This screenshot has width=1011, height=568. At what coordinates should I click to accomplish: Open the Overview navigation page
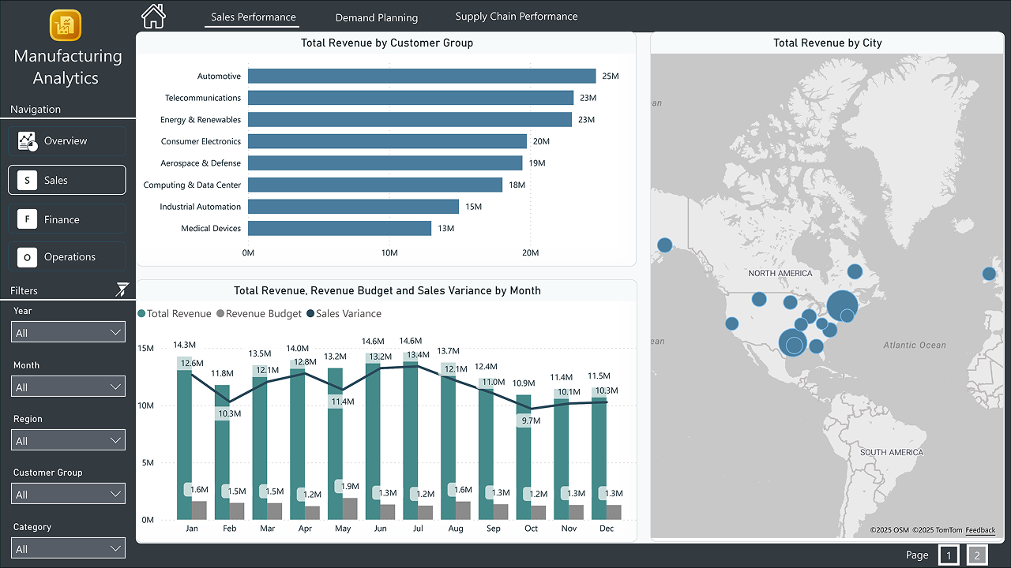[66, 140]
